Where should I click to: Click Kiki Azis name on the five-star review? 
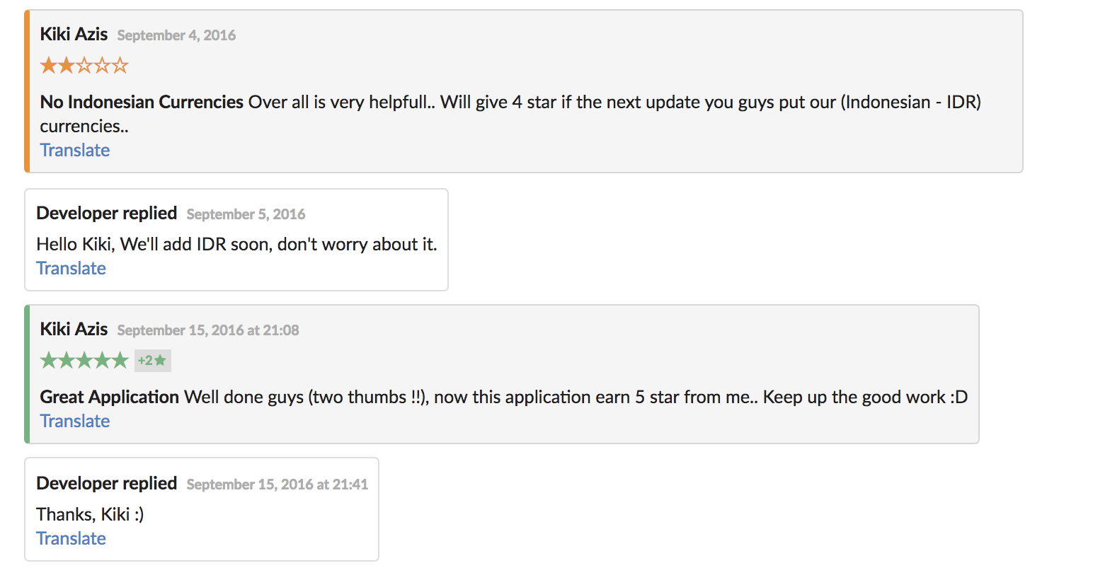click(x=74, y=329)
